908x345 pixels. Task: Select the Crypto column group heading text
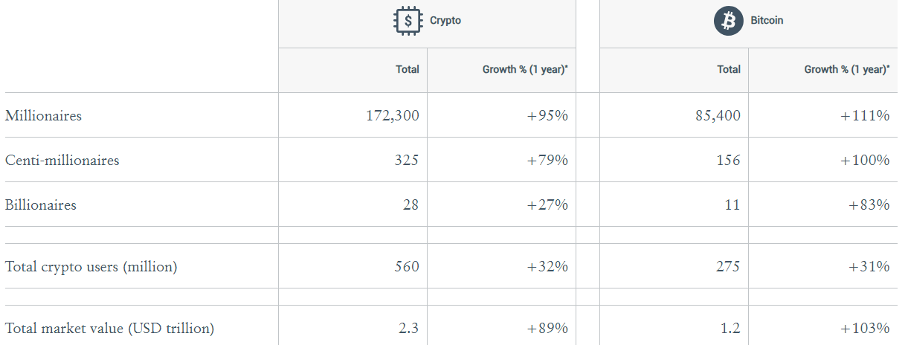click(445, 21)
